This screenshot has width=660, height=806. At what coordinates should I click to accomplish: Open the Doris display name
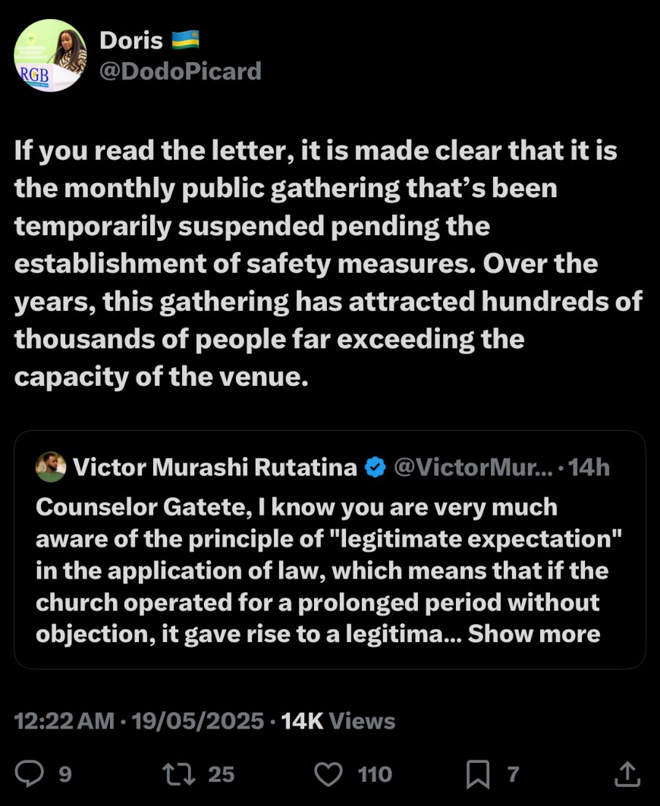click(131, 39)
